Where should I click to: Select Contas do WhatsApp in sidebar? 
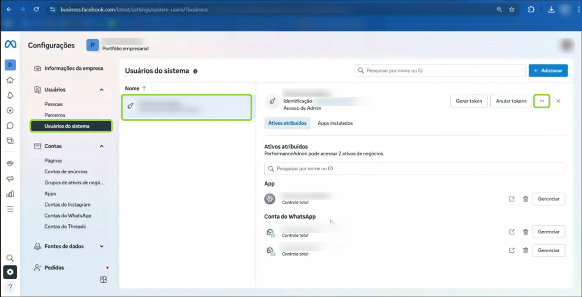[68, 216]
